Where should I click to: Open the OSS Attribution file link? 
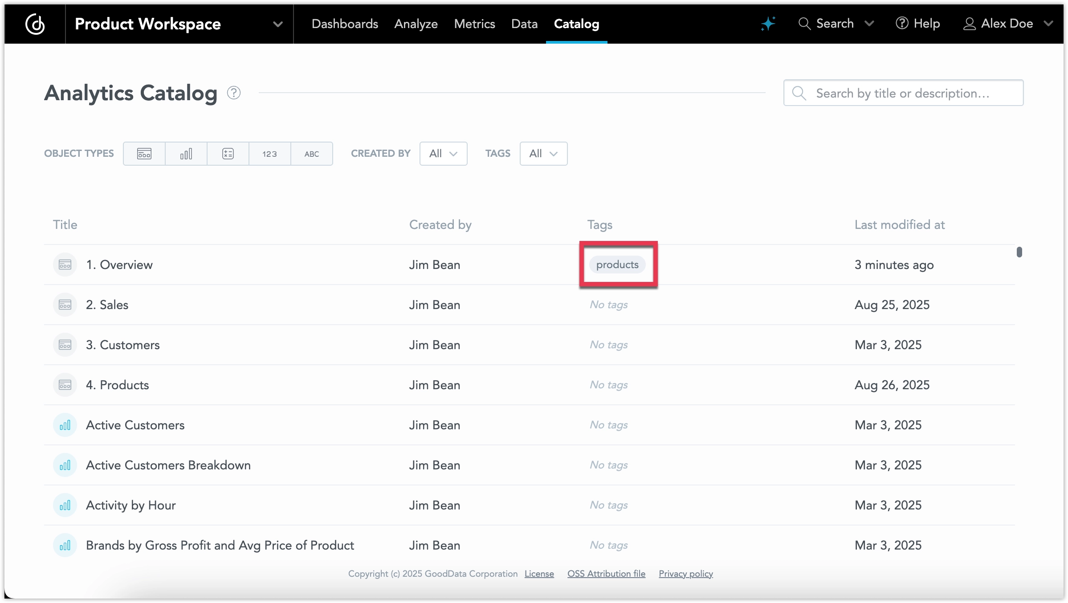[x=606, y=574]
